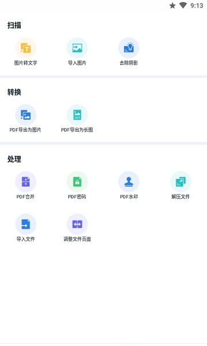Tap the Wi-Fi signal status icon
207x346 pixels.
[x=183, y=6]
